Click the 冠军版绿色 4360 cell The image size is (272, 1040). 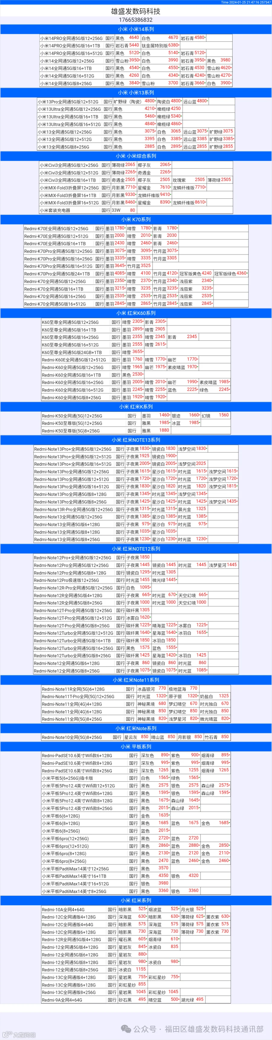(230, 273)
